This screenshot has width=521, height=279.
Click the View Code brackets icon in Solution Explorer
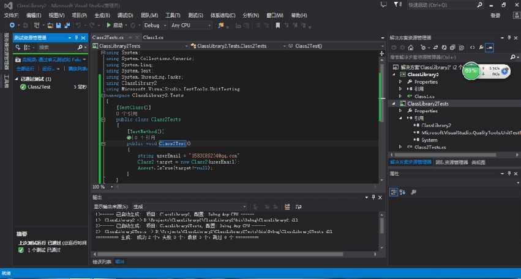tap(472, 48)
